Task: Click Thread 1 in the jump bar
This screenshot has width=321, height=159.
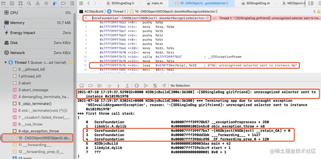Action: tap(116, 11)
